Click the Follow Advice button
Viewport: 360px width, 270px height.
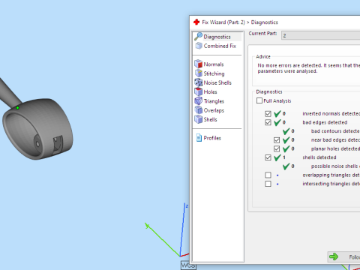pos(344,256)
